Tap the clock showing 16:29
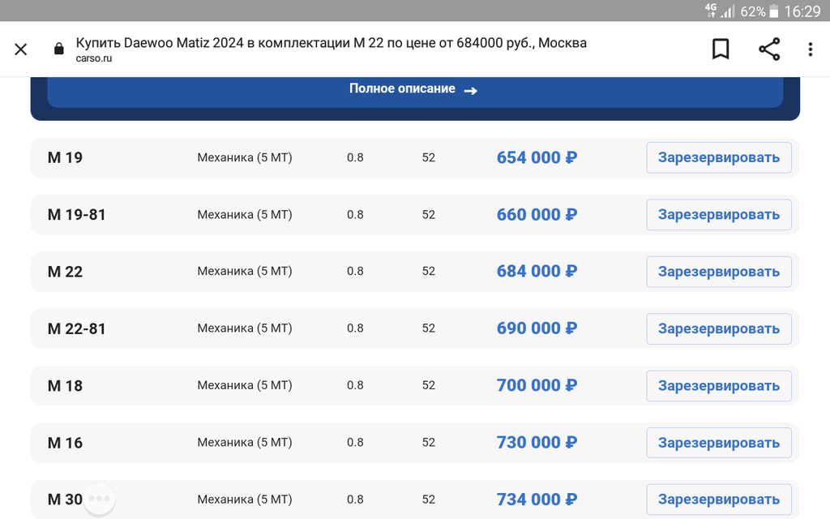The image size is (830, 519). [802, 11]
